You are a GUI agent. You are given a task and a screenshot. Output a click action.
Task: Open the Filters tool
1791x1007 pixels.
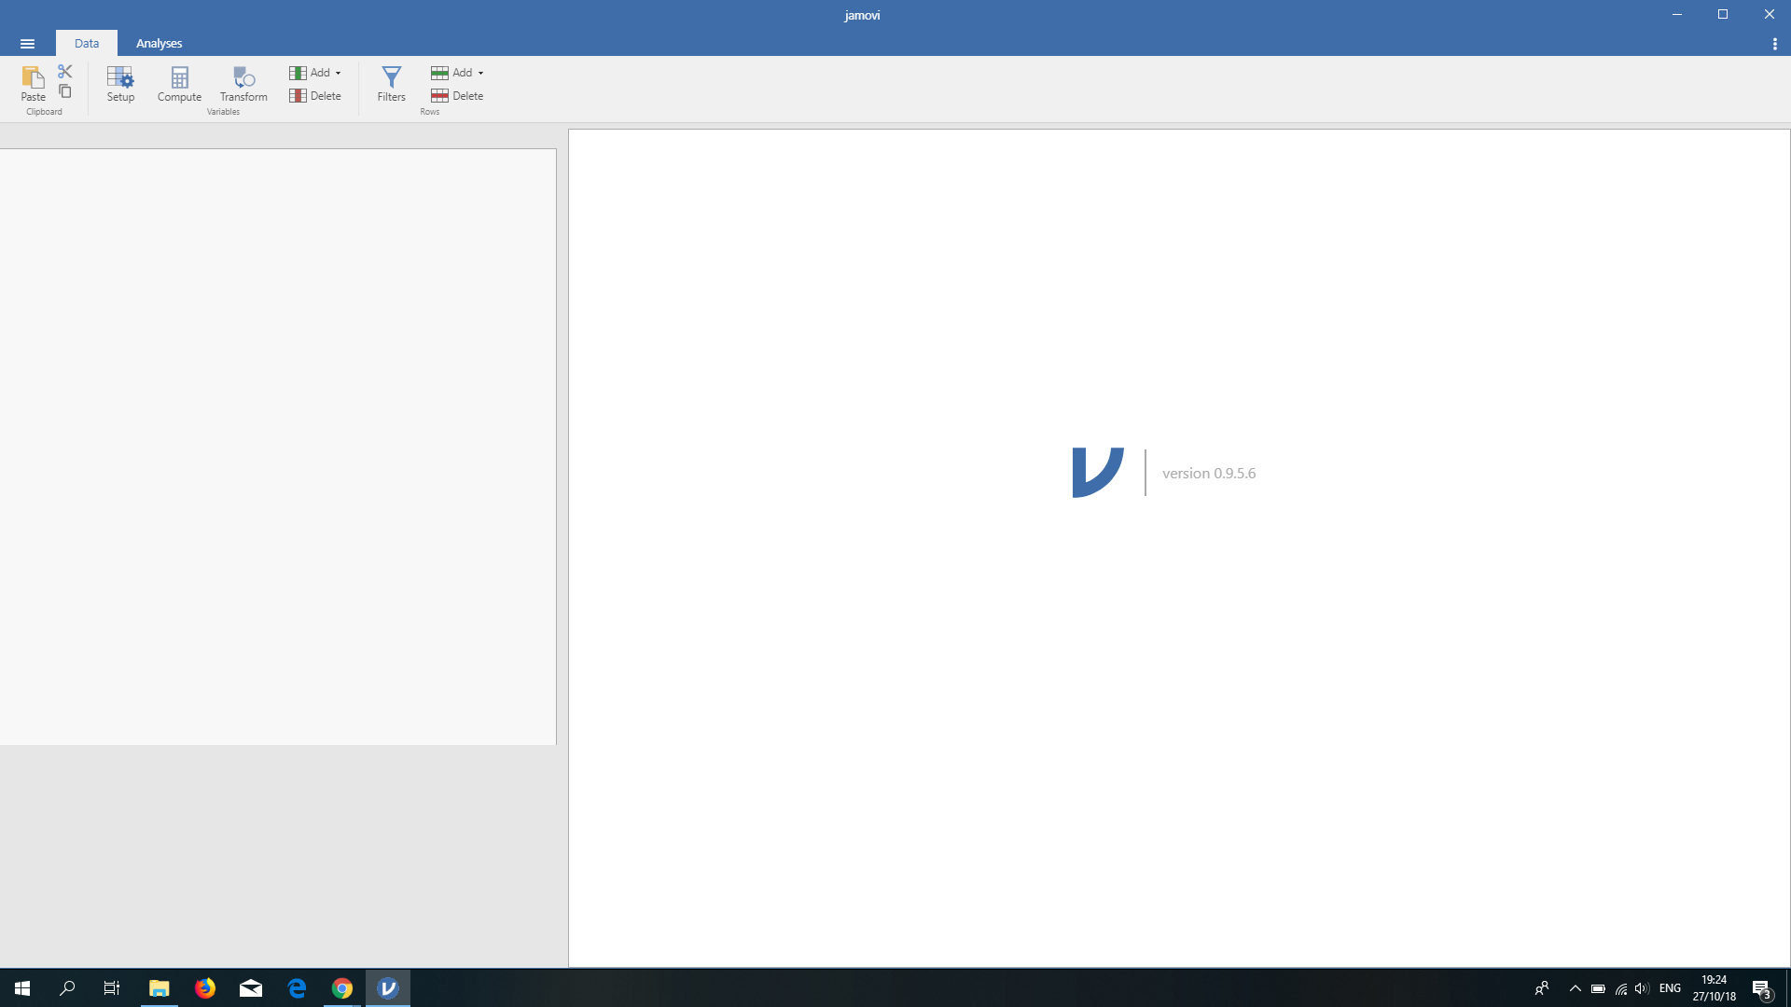[x=391, y=83]
